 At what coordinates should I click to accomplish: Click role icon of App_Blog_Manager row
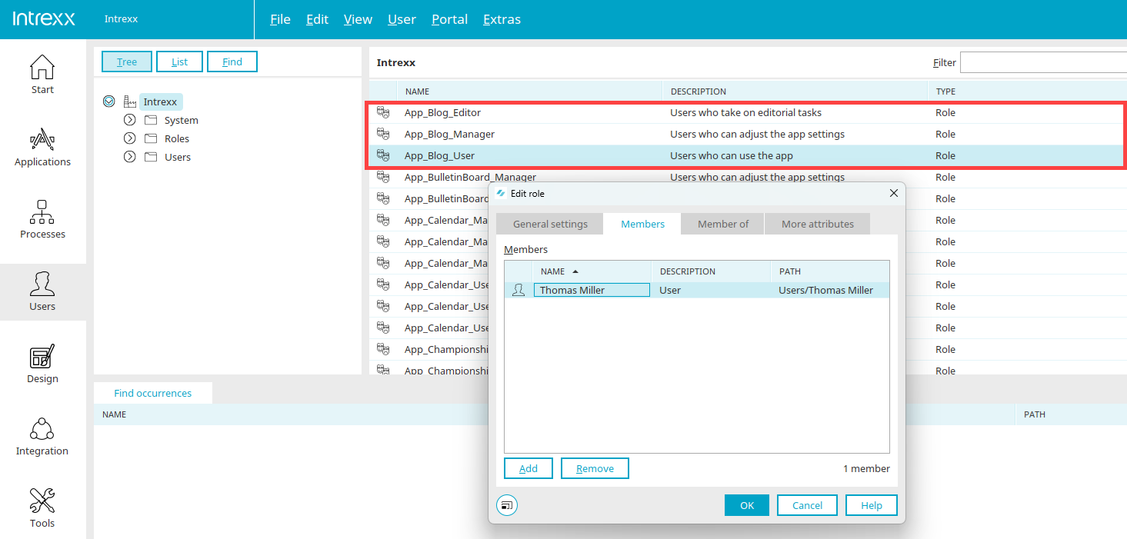[383, 134]
